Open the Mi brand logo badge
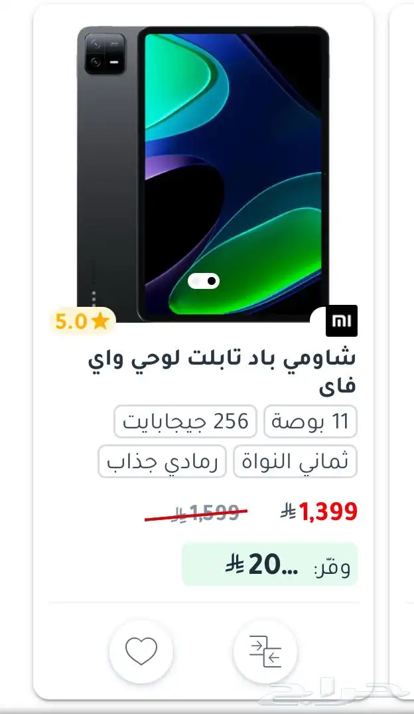Screen dimensions: 414x714 pyautogui.click(x=342, y=321)
